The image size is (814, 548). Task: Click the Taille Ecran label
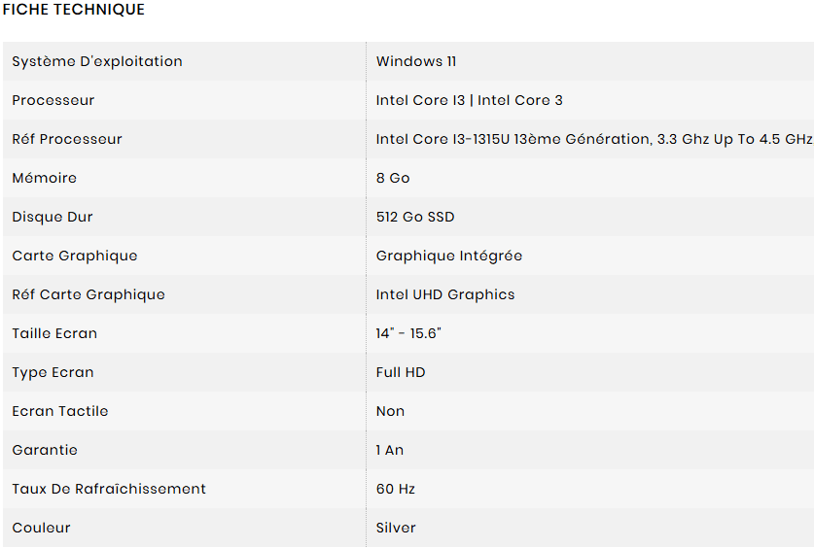pyautogui.click(x=54, y=333)
